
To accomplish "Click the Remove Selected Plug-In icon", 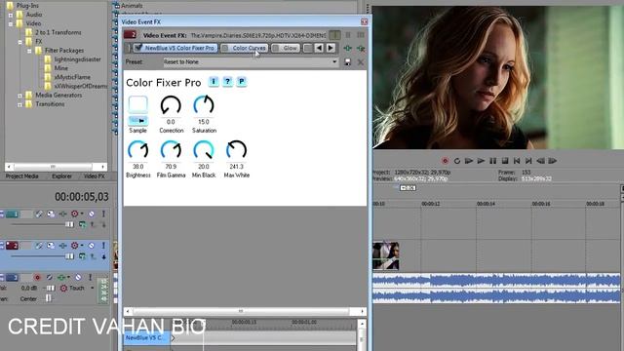I will [x=361, y=48].
